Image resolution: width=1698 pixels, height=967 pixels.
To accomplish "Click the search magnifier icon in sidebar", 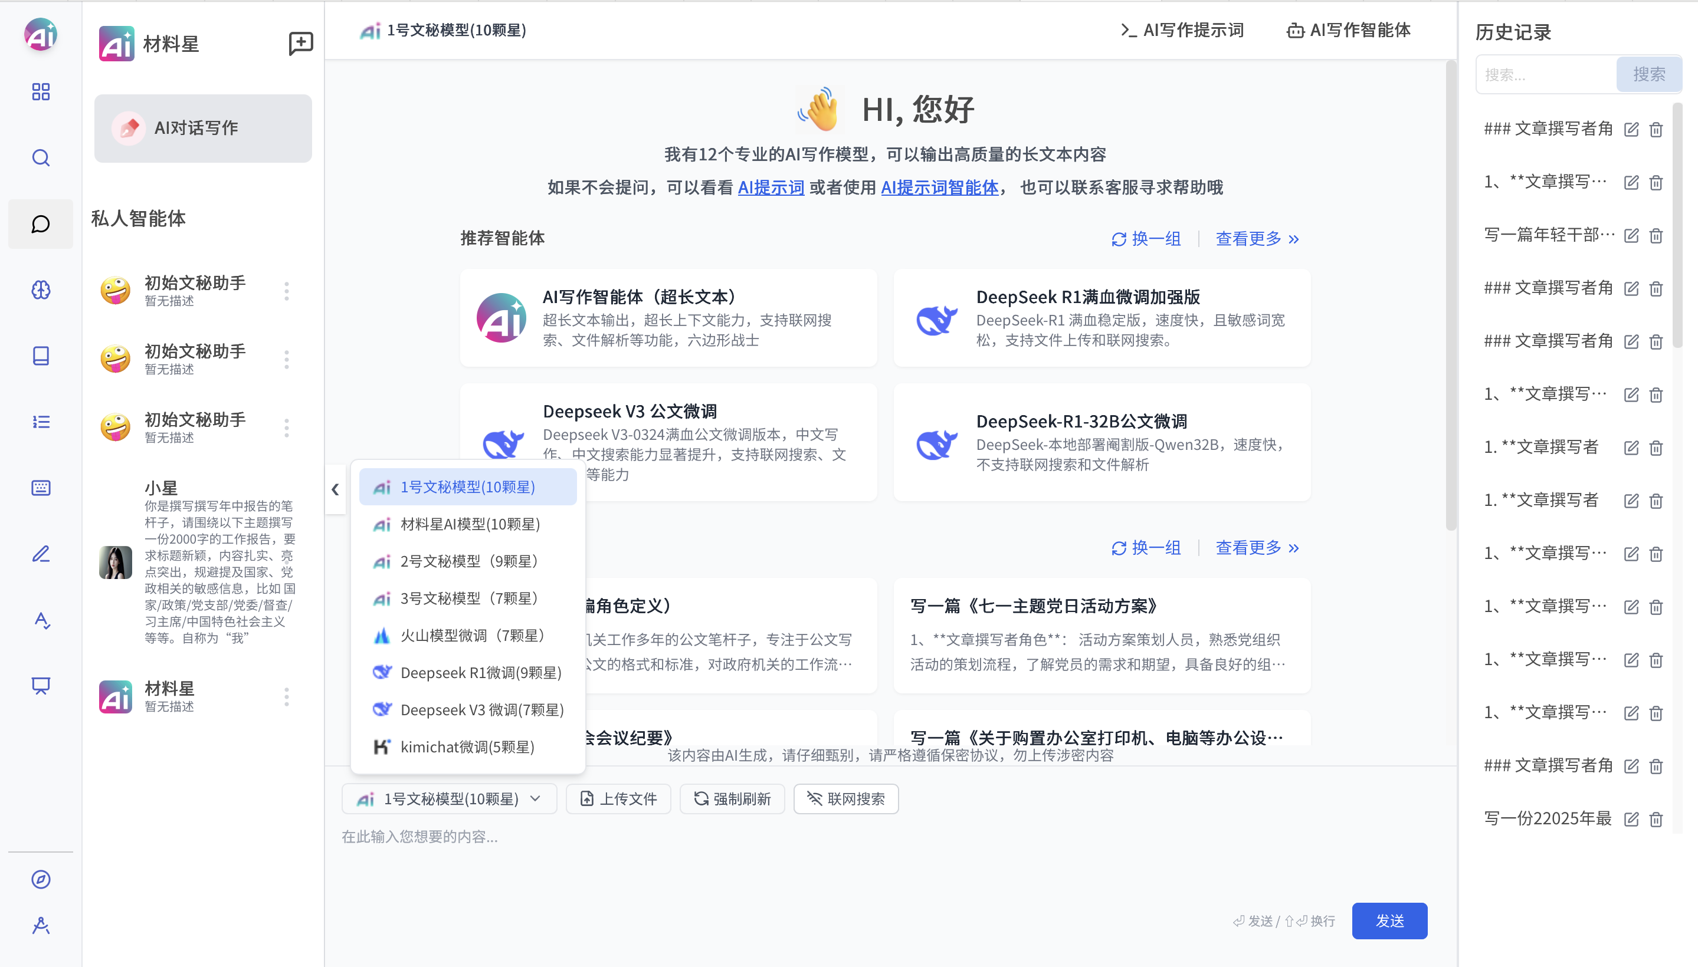I will 41,158.
